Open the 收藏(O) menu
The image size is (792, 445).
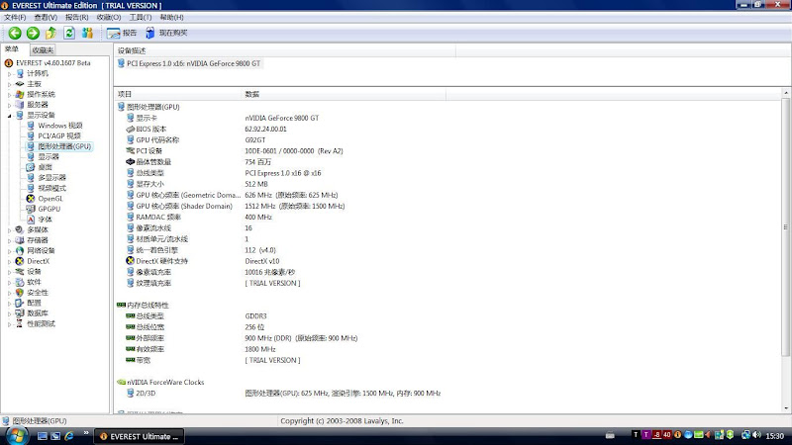pos(109,17)
